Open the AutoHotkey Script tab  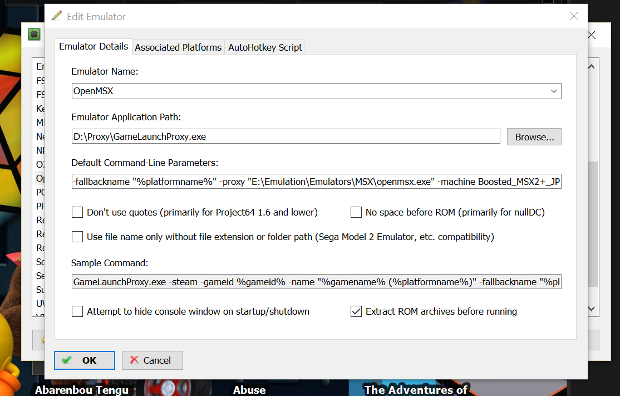click(265, 47)
